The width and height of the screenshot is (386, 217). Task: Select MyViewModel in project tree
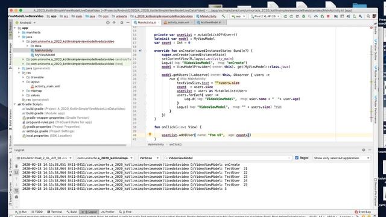[x=45, y=55]
